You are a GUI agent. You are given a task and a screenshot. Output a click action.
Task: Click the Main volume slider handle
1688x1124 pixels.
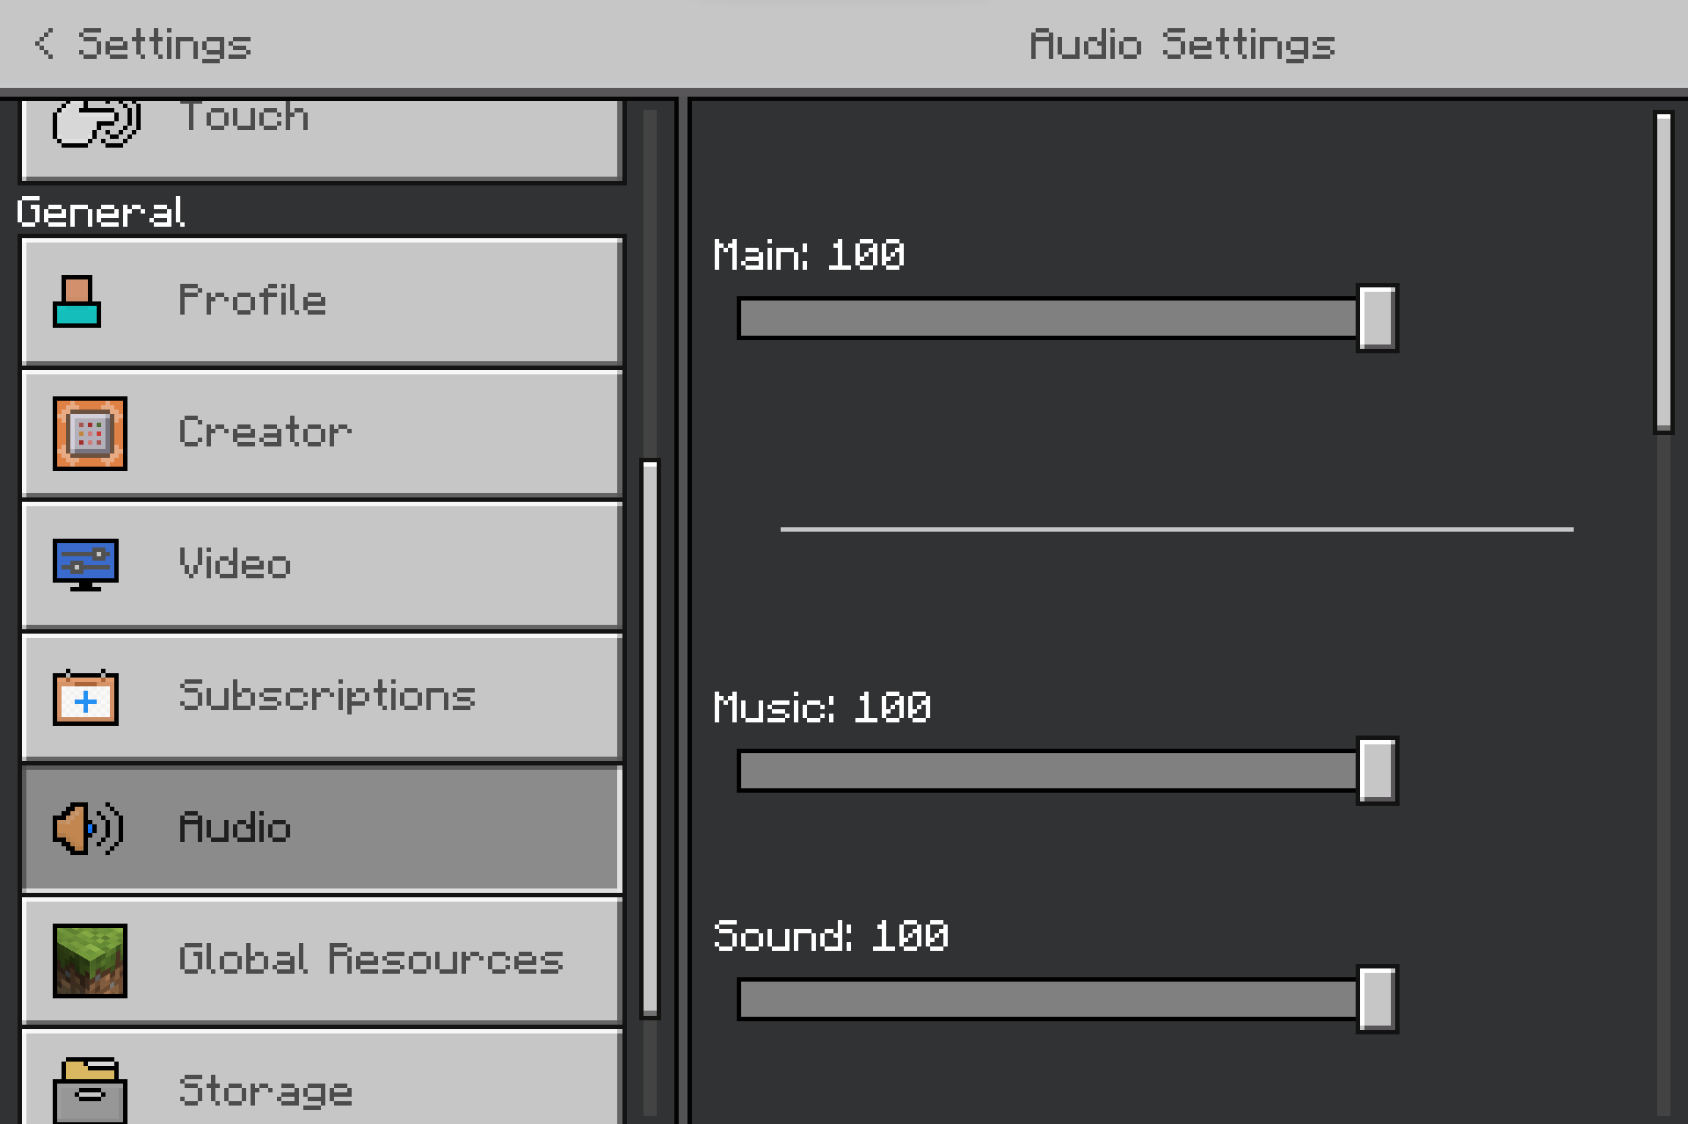(x=1377, y=318)
